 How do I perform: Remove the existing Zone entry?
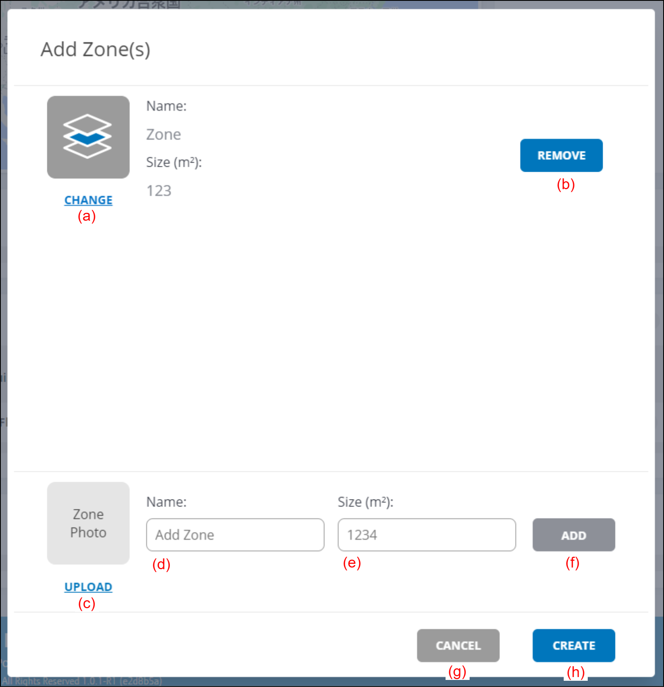click(x=561, y=155)
